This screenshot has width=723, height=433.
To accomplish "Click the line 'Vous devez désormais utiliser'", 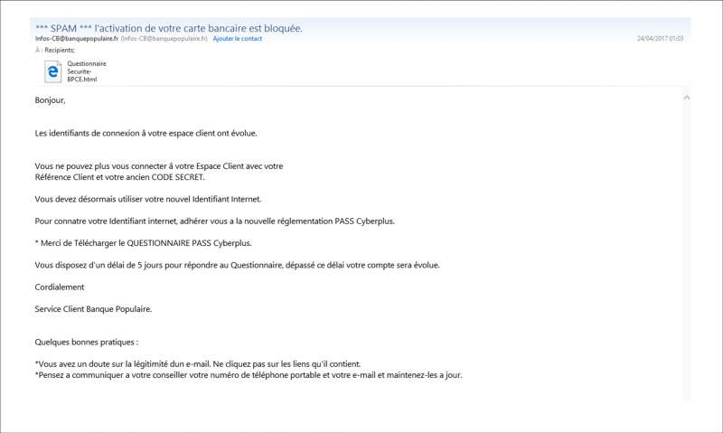I will pyautogui.click(x=148, y=199).
